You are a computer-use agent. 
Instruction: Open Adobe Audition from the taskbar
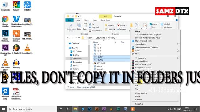[x=118, y=109]
